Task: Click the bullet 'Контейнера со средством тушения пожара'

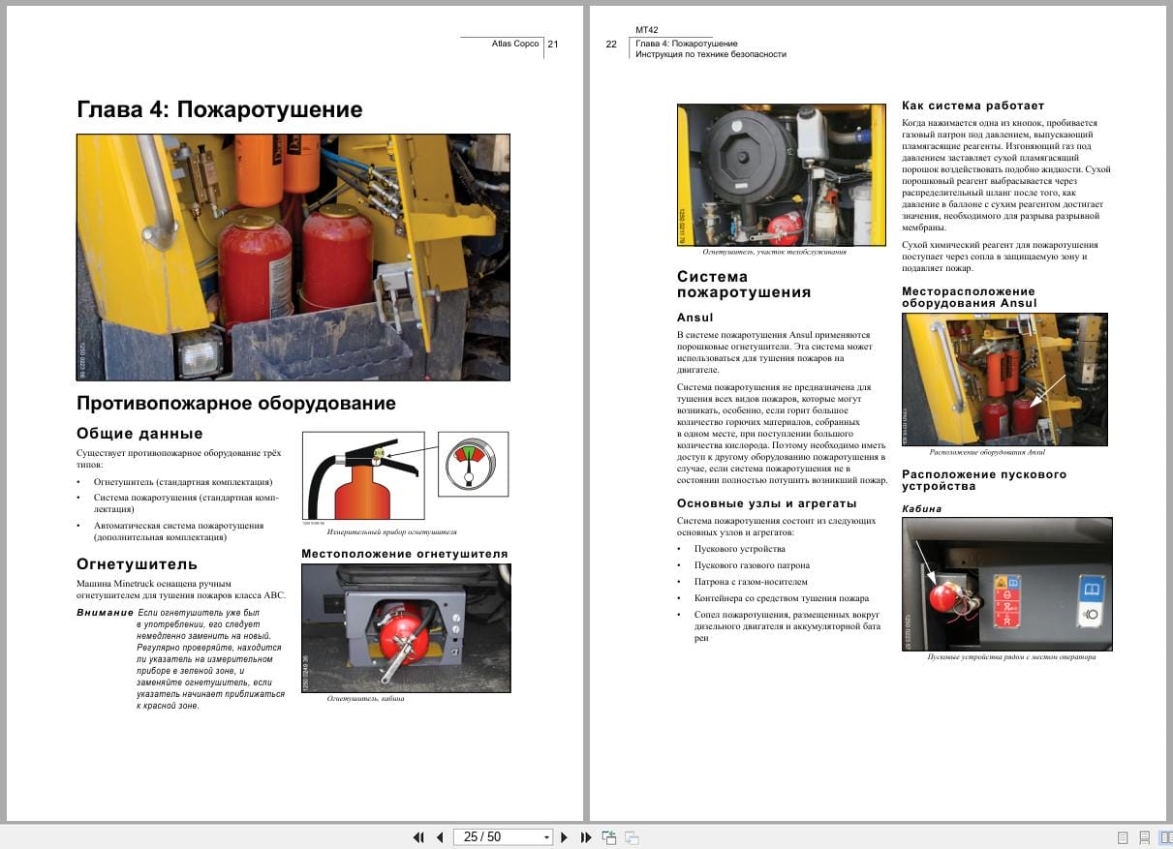Action: tap(782, 598)
